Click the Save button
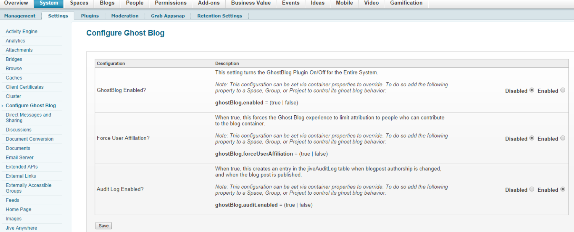 [103, 226]
